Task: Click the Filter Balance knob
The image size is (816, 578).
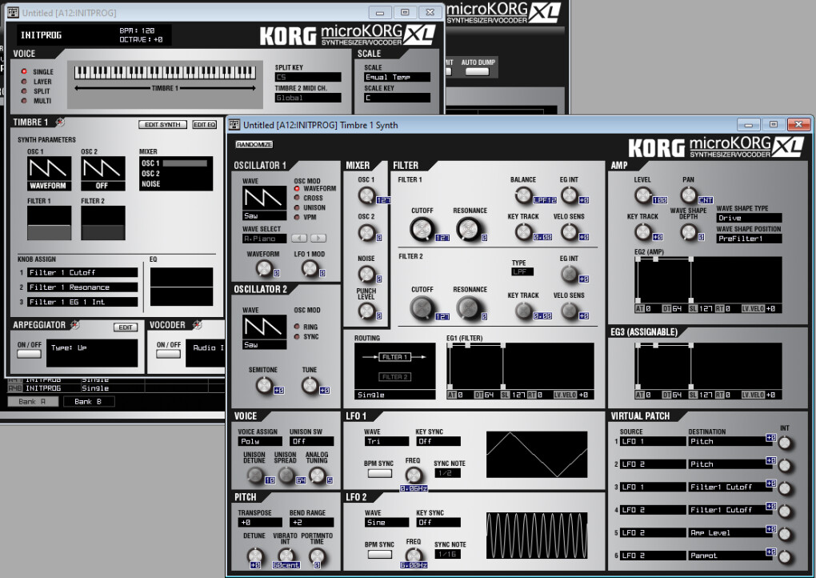Action: click(x=523, y=195)
